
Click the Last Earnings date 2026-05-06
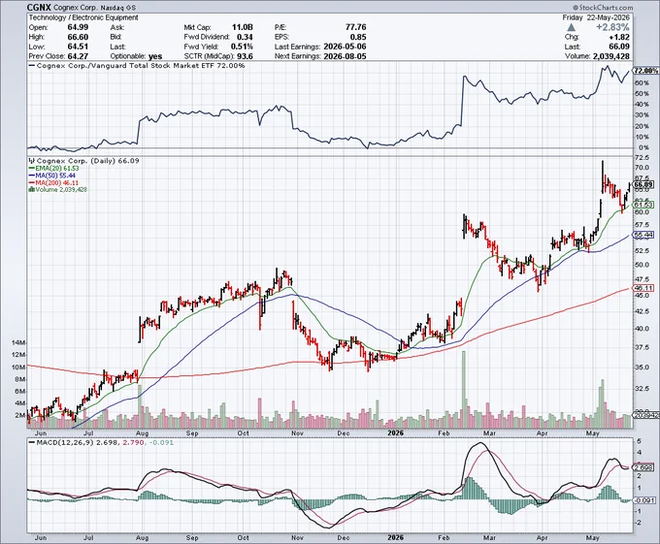point(345,47)
